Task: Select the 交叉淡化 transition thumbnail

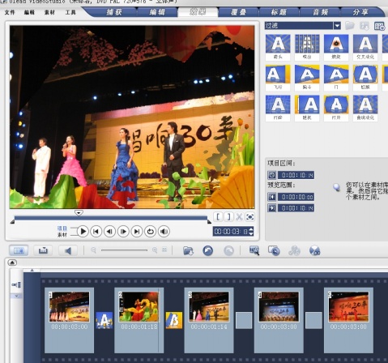Action: 365,47
